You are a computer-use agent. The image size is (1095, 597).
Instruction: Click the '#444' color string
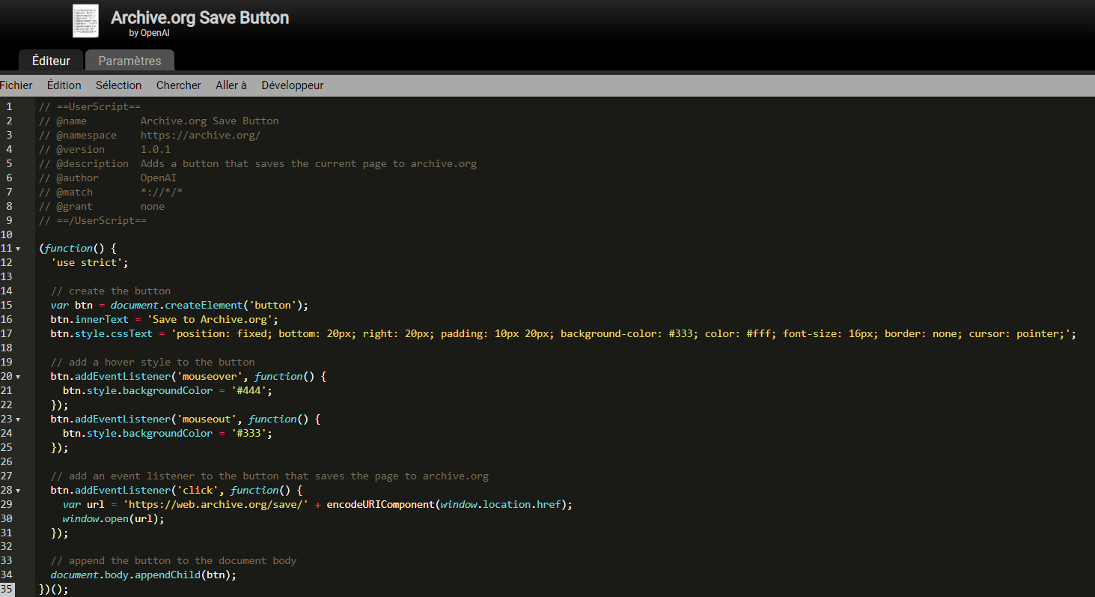click(248, 390)
